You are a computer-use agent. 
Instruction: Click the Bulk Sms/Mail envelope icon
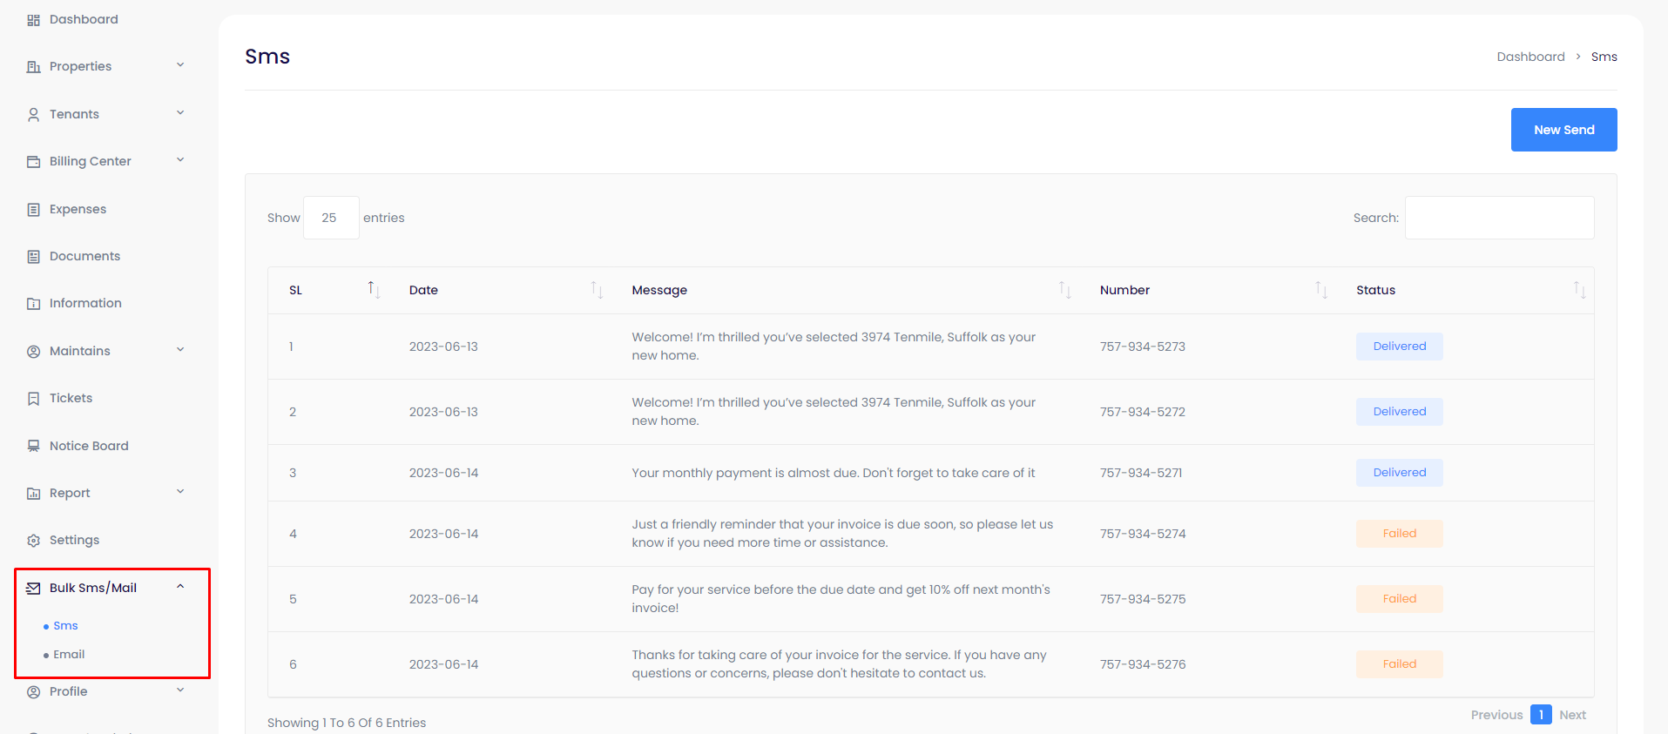[33, 589]
